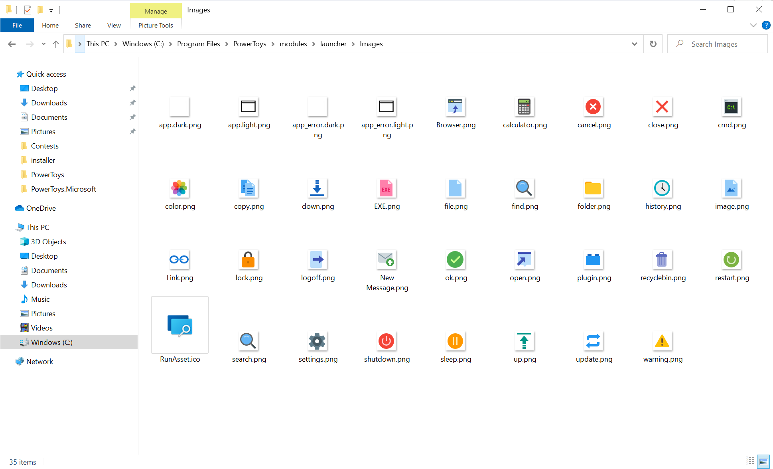Refresh the Images folder view

[x=653, y=44]
